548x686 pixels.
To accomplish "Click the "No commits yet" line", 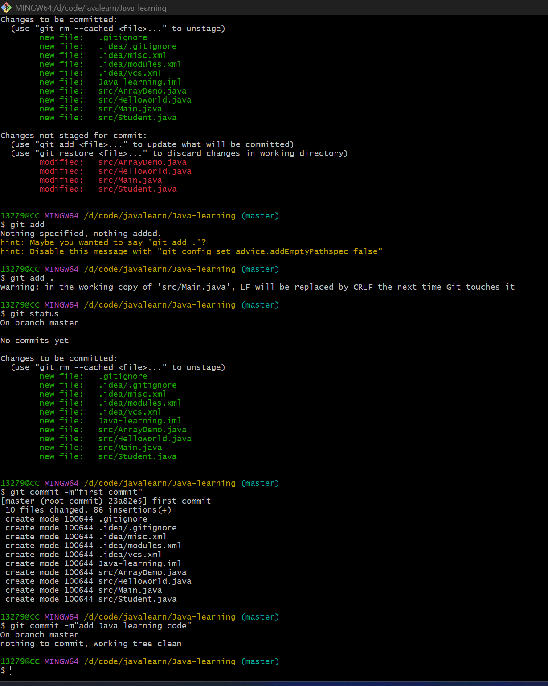I will tap(35, 341).
